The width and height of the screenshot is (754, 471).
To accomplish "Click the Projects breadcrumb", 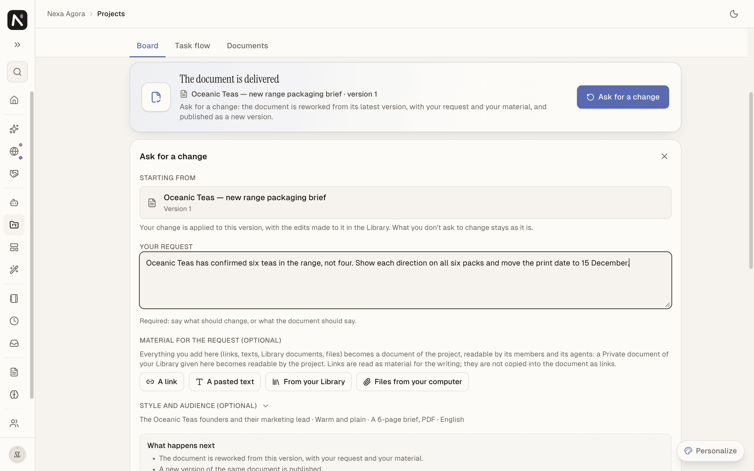I will tap(111, 14).
